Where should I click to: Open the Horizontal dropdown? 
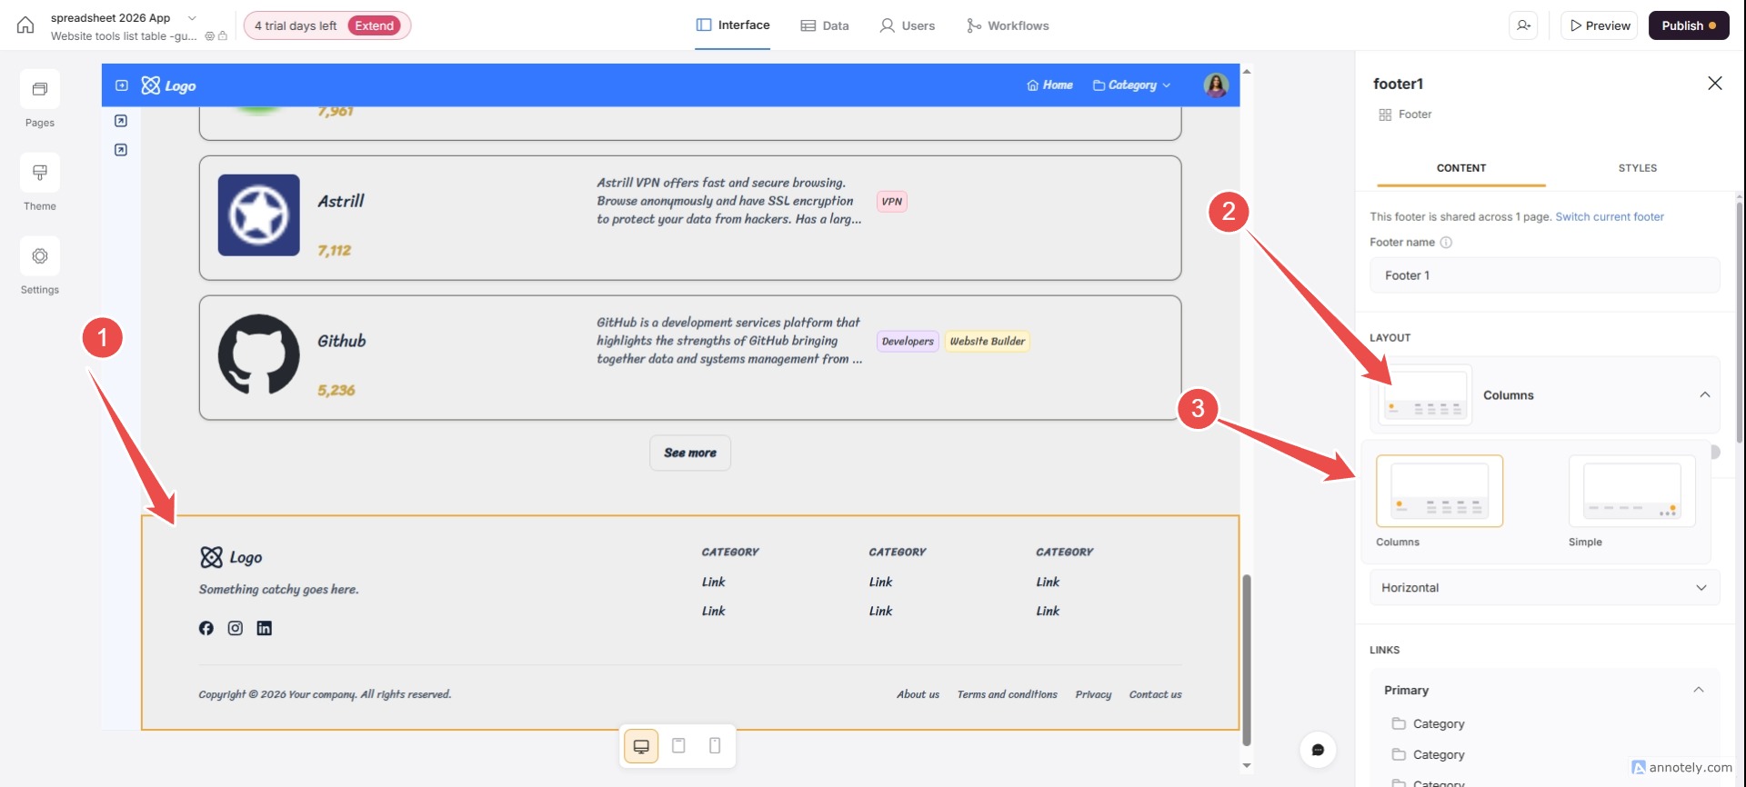[x=1544, y=588]
